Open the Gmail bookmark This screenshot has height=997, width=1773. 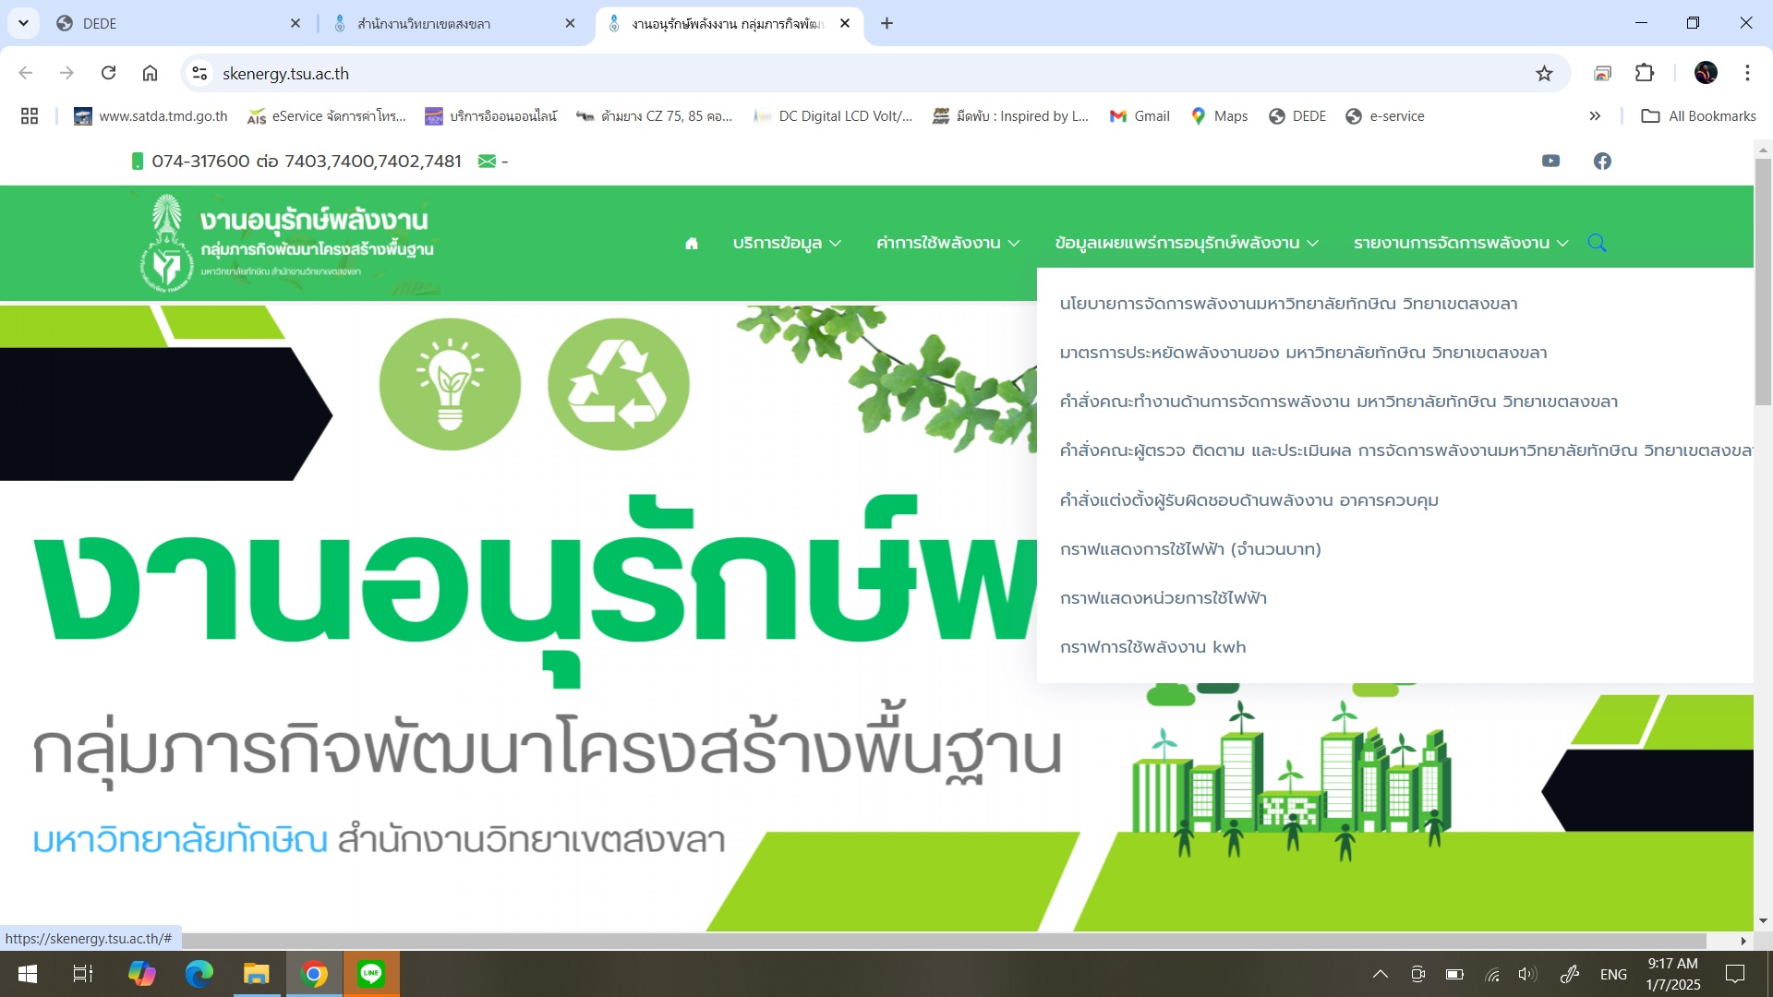1140,116
